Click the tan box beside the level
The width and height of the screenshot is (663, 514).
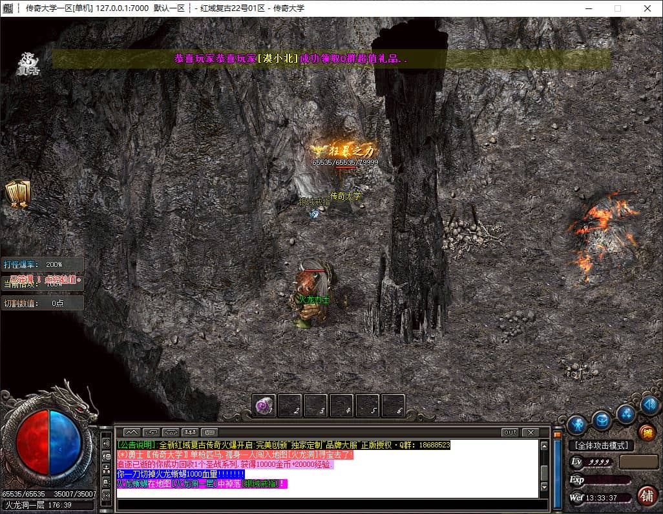tap(639, 462)
